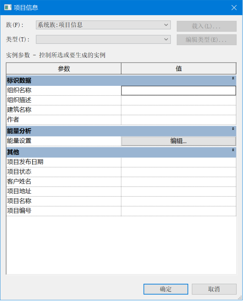The width and height of the screenshot is (243, 301).
Task: Click the 项目信息 title bar icon
Action: (x=8, y=8)
